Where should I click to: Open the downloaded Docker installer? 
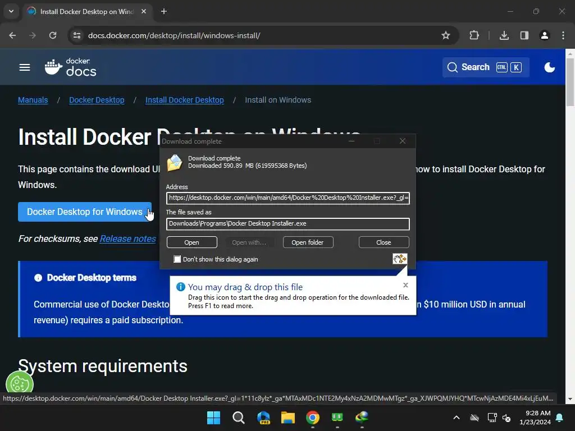192,242
